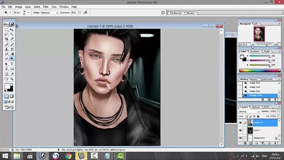Select the Zoom tool in toolbox
The width and height of the screenshot is (284, 160).
point(12,79)
